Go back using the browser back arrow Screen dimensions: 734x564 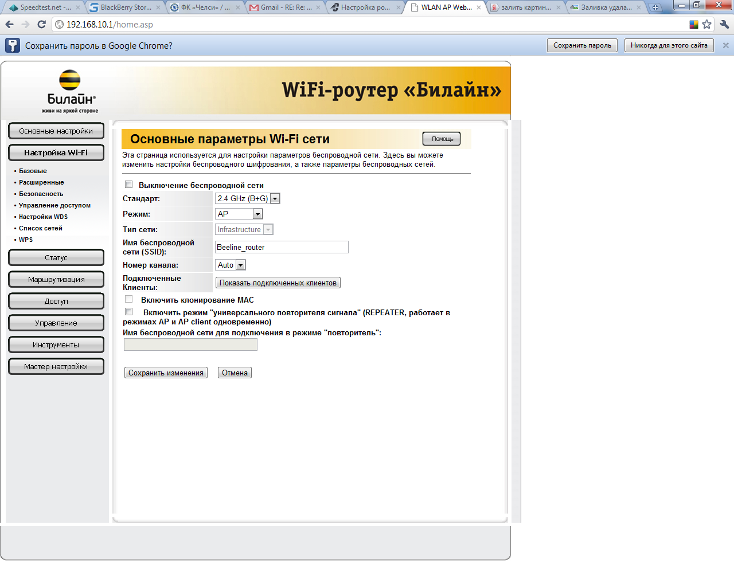10,25
